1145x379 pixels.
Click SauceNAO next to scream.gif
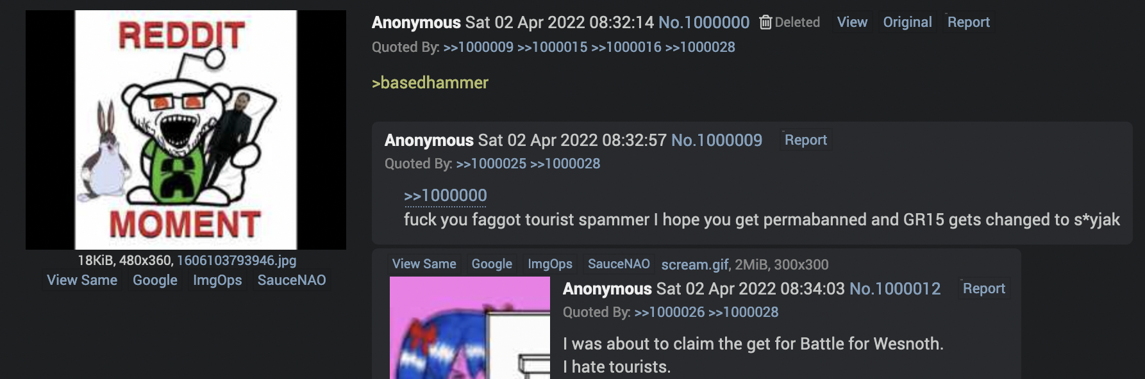[619, 264]
